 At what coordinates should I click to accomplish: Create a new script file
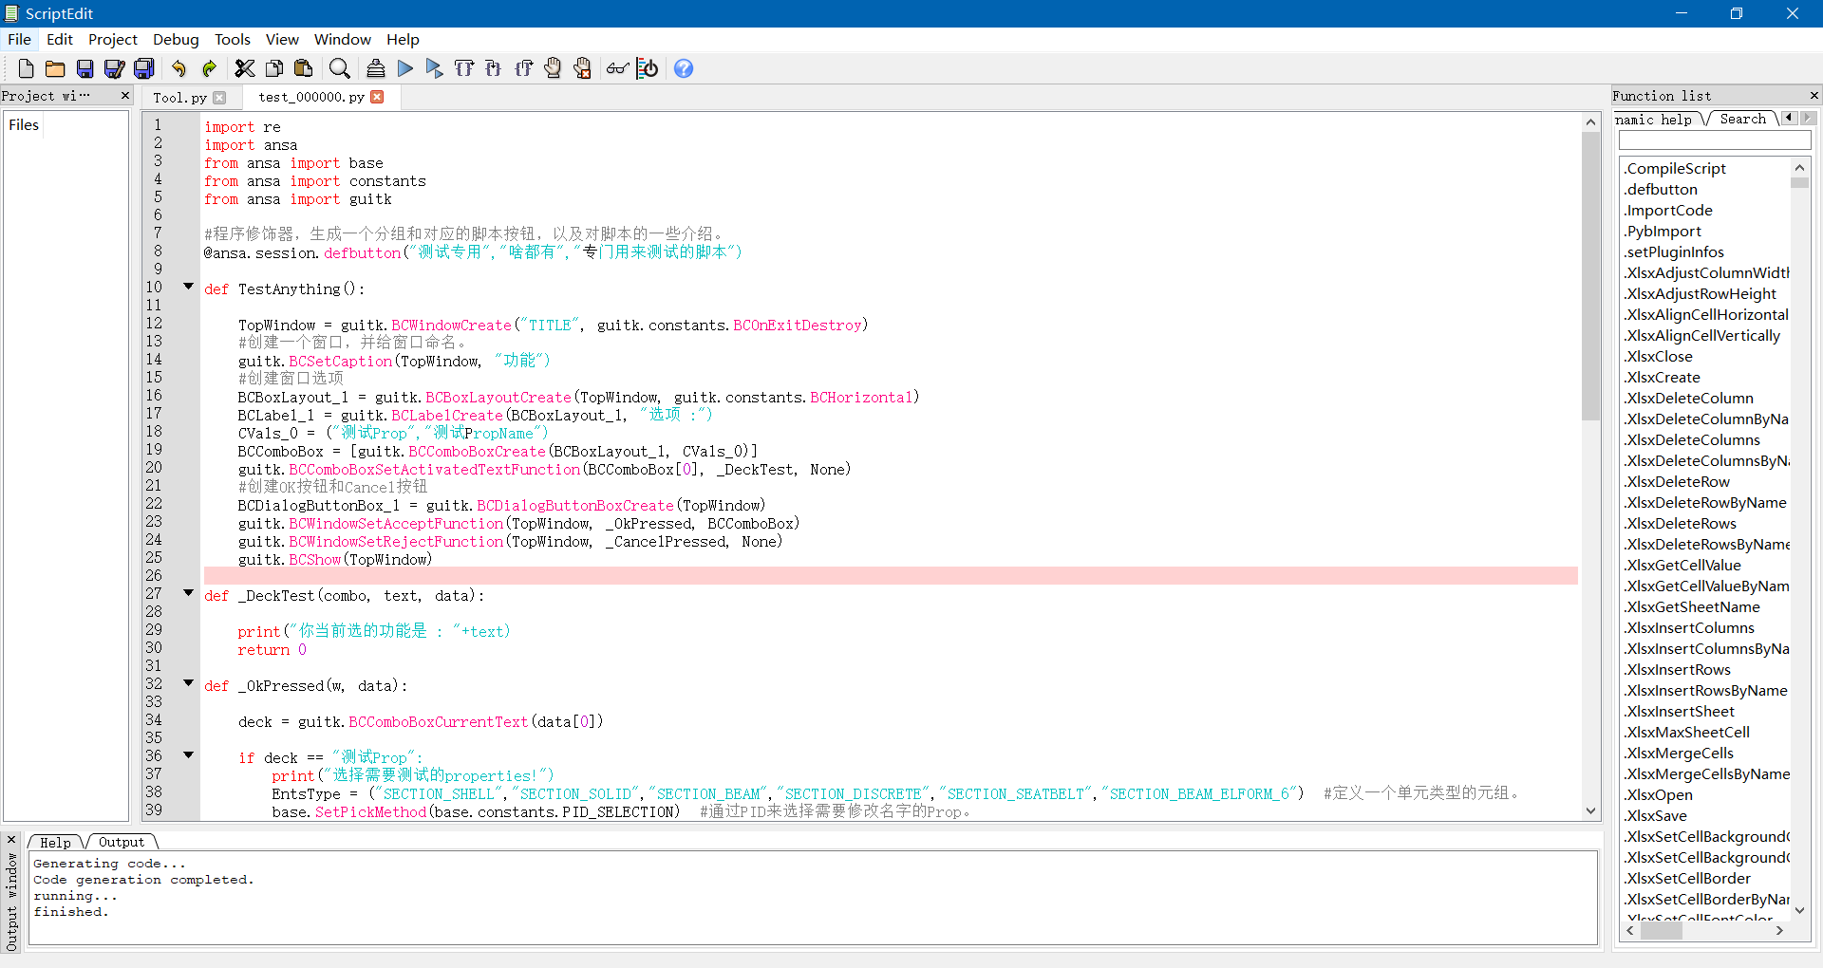tap(26, 68)
